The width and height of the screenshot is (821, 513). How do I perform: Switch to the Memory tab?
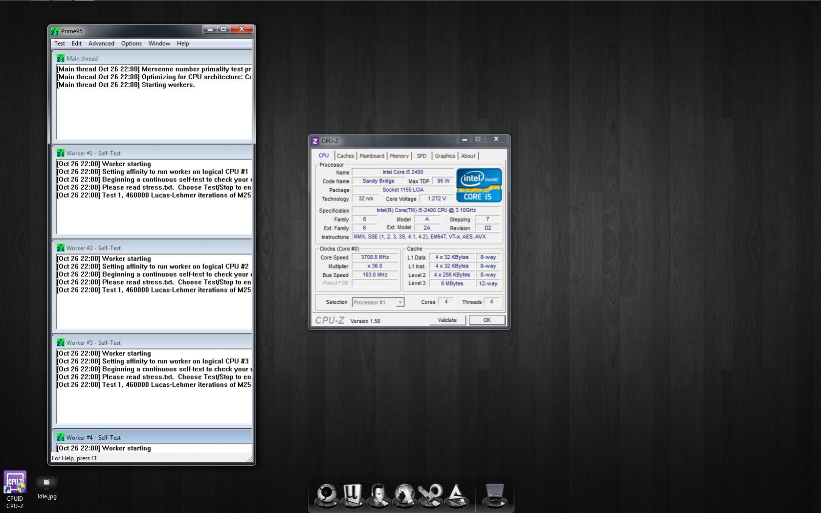(399, 156)
